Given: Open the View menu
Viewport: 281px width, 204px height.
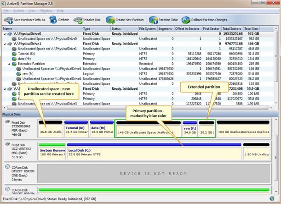Looking at the screenshot, I should pos(32,11).
